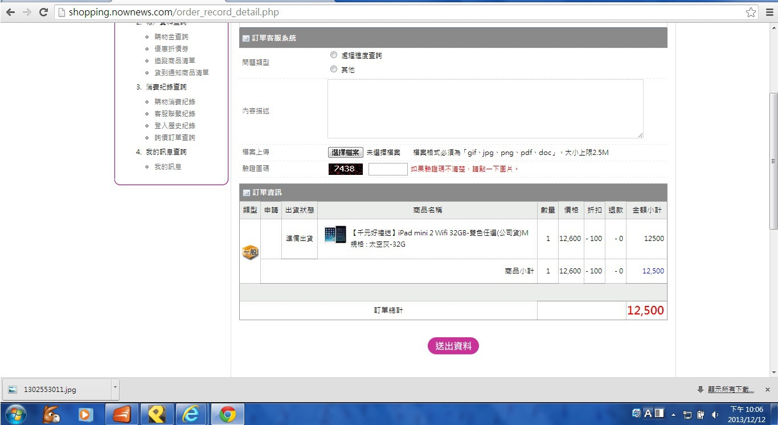This screenshot has height=425, width=778.
Task: Click the address bar URL
Action: pyautogui.click(x=174, y=12)
